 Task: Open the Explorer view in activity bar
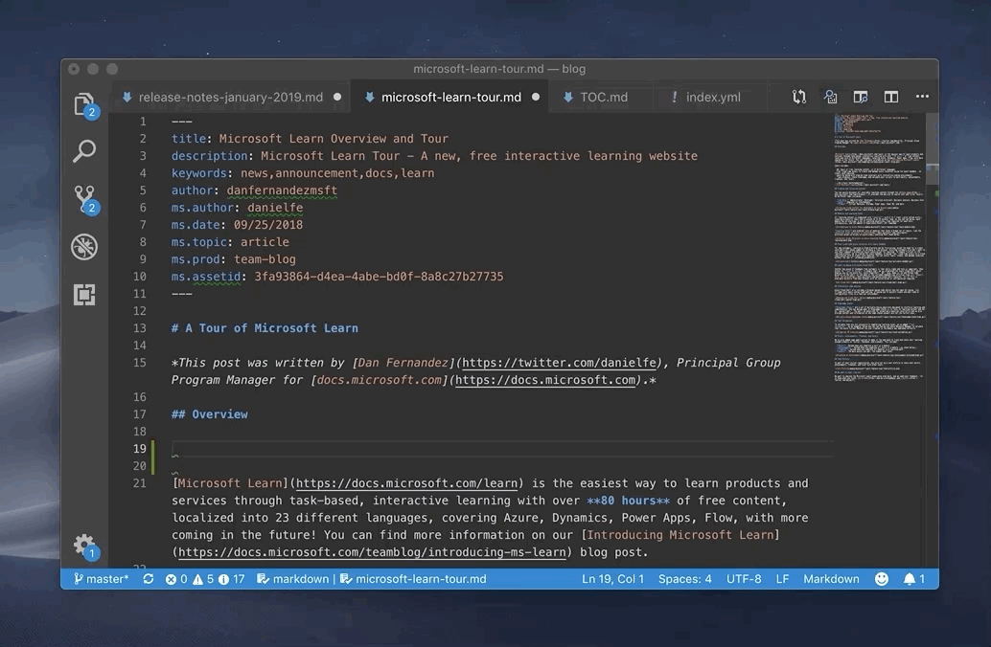(84, 104)
